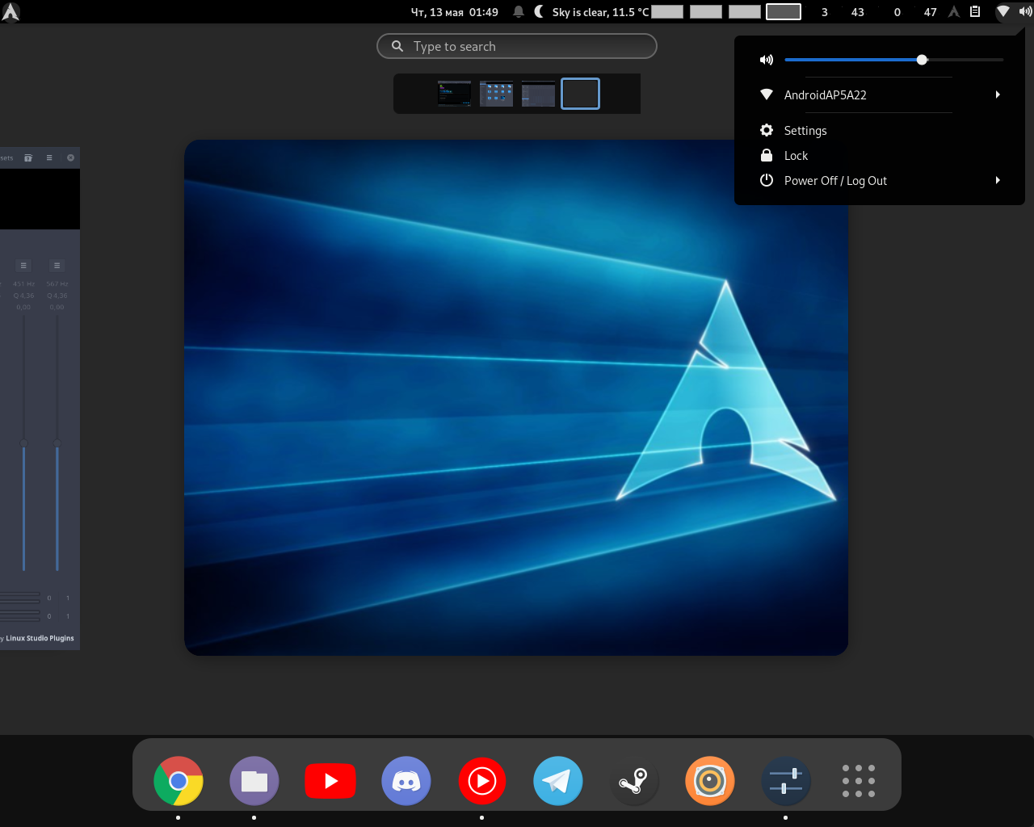Switch to the third workspace indicator in top bar

745,11
